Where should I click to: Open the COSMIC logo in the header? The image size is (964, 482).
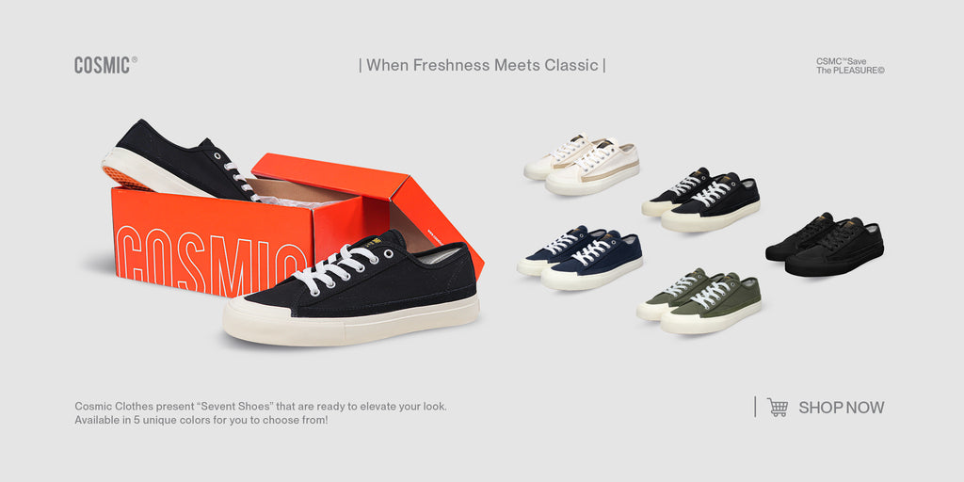pos(102,65)
